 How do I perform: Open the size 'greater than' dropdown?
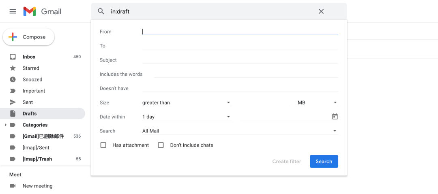[187, 102]
